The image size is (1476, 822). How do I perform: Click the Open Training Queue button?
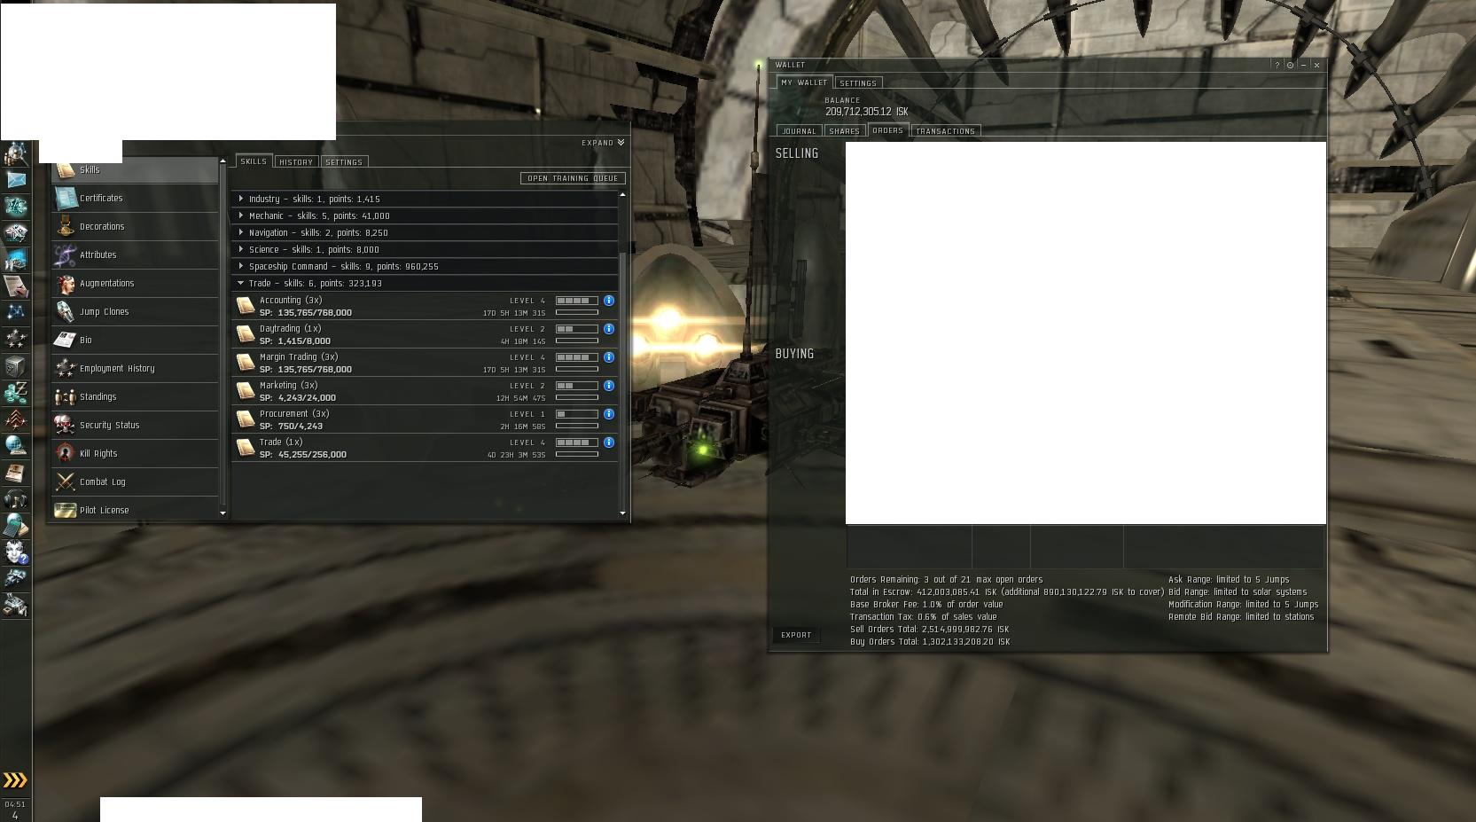(573, 178)
